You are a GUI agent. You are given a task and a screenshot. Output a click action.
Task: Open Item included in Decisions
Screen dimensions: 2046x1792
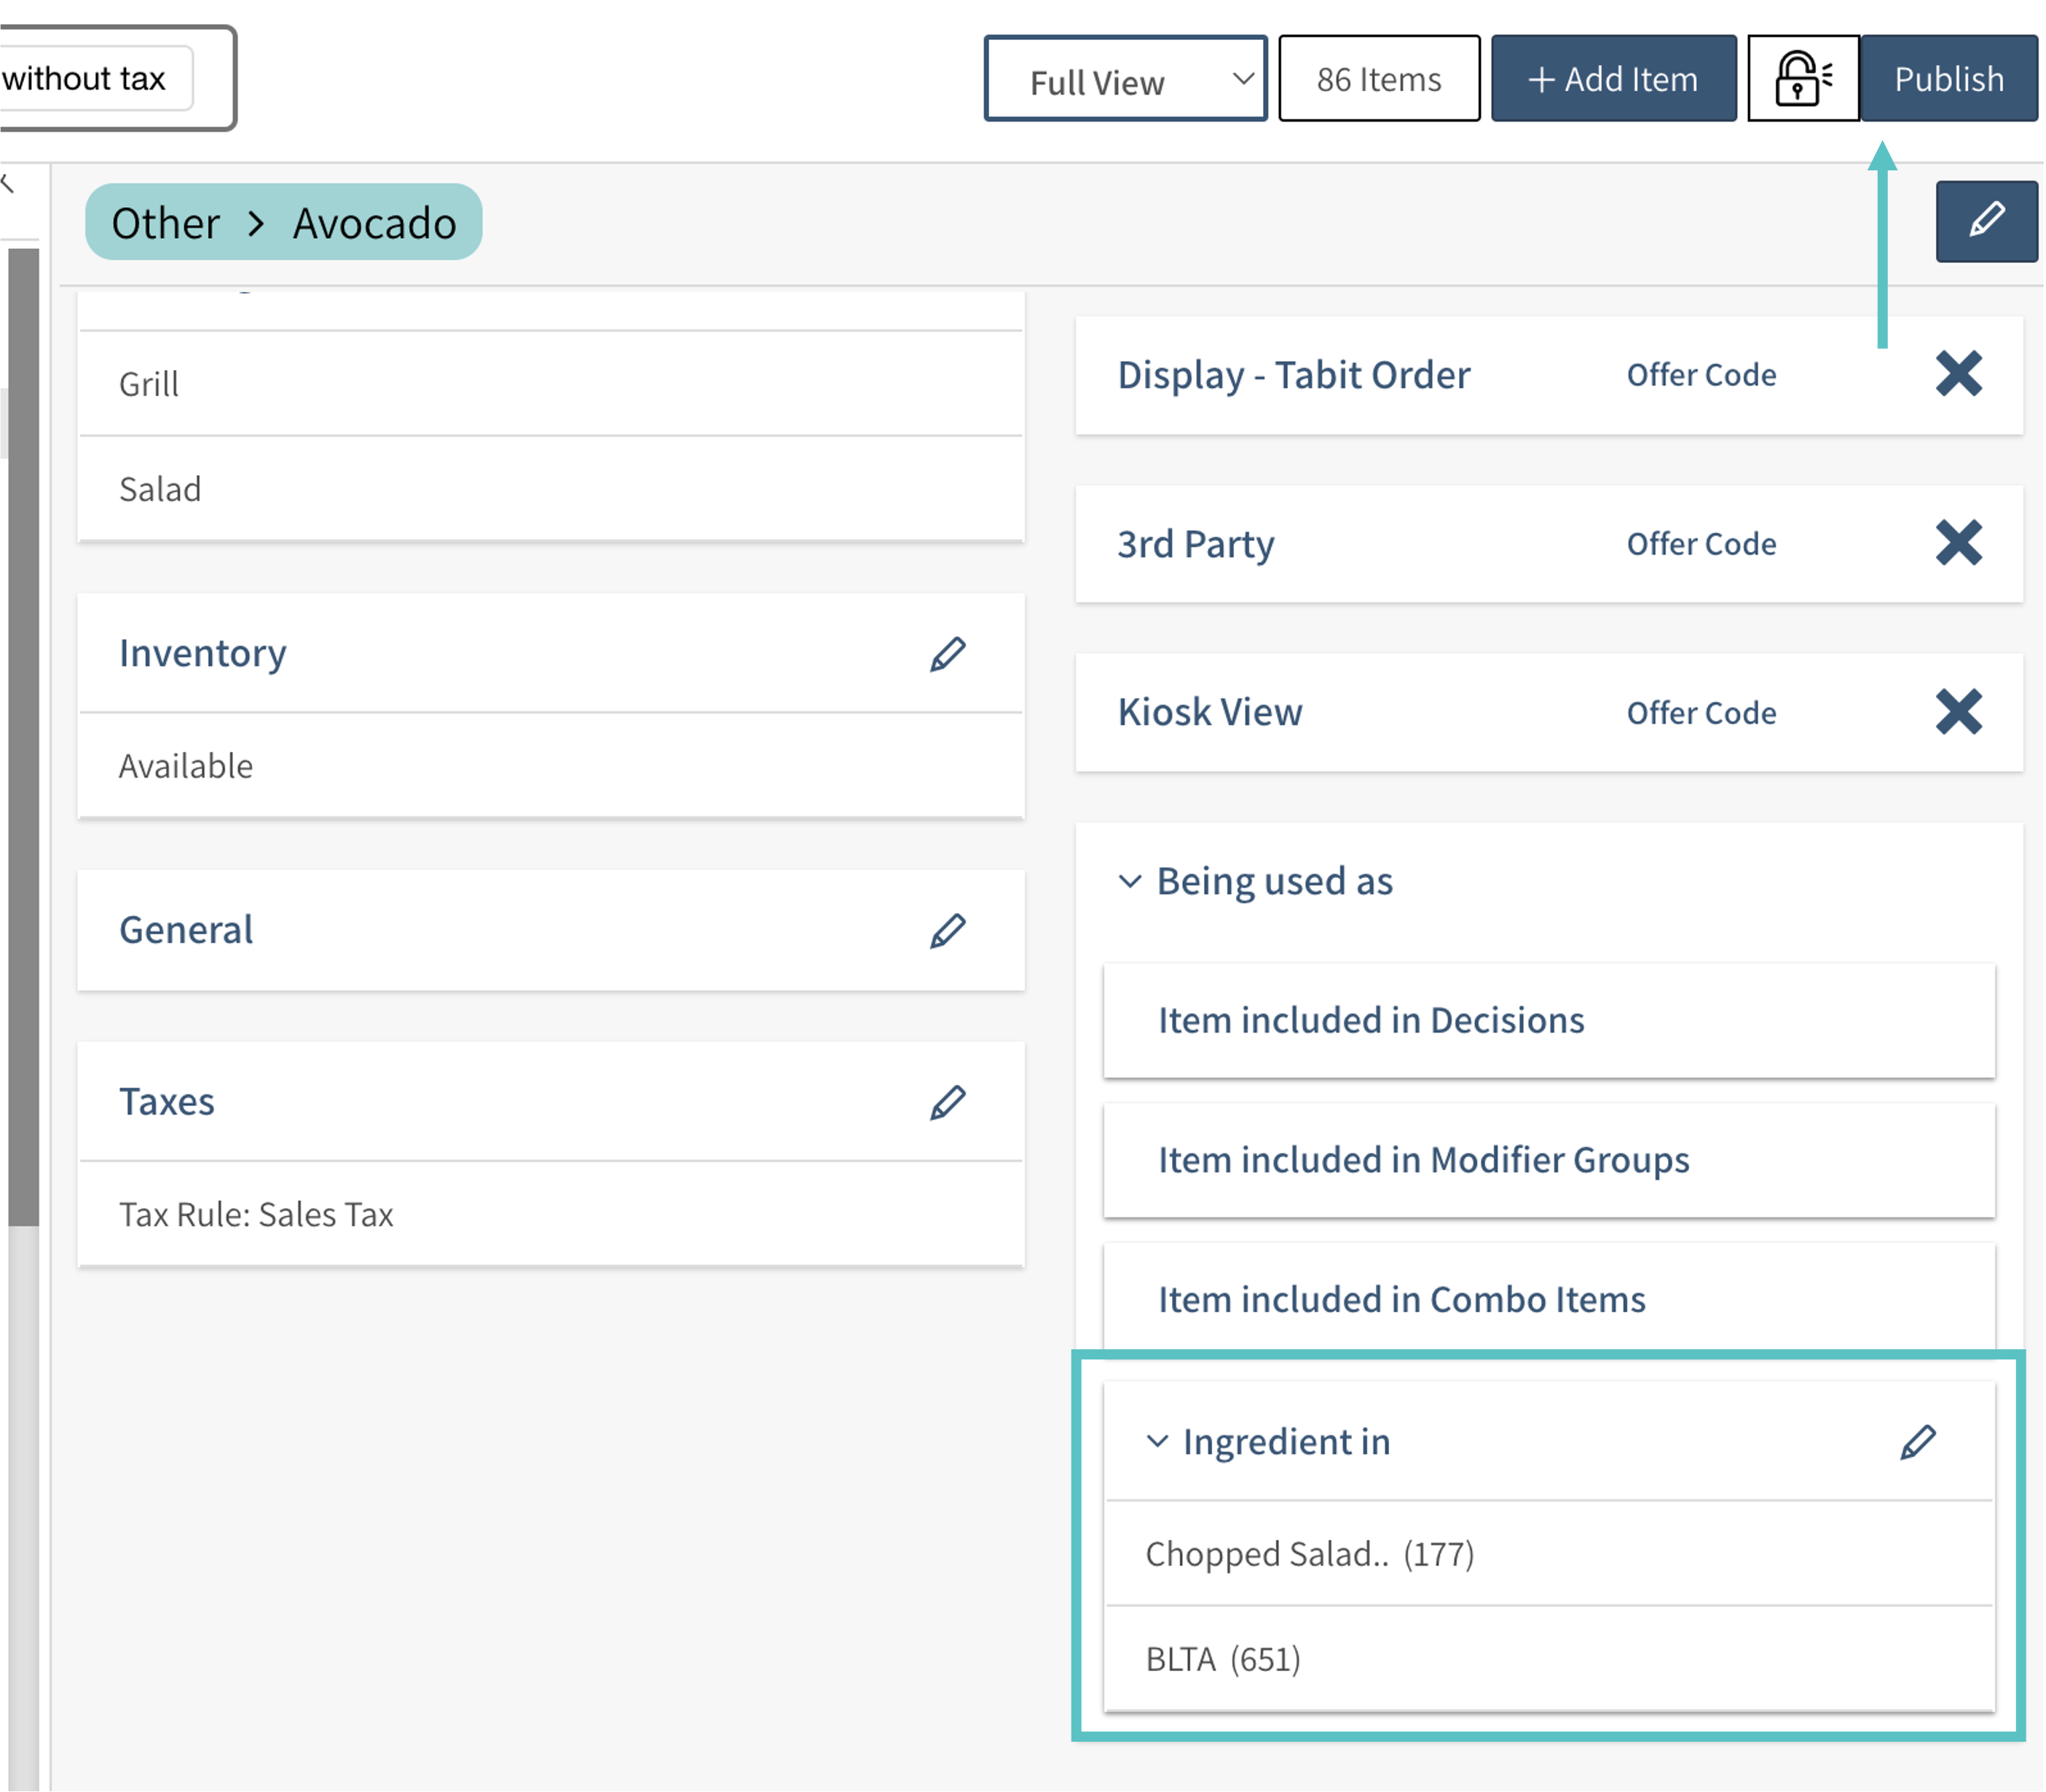click(x=1371, y=1021)
